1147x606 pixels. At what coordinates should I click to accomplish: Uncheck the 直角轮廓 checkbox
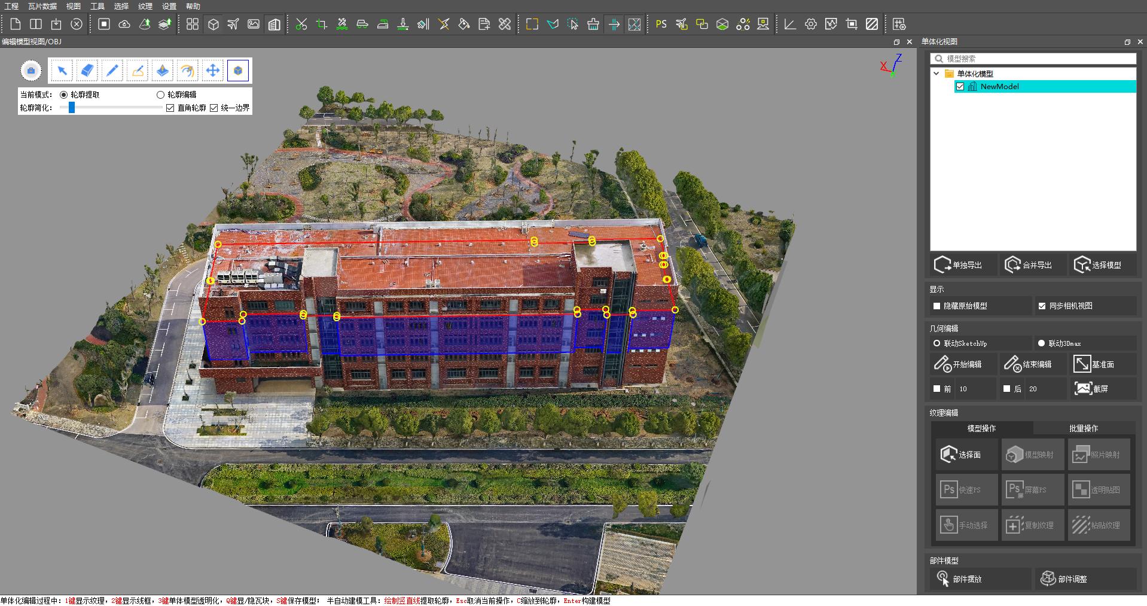[170, 108]
